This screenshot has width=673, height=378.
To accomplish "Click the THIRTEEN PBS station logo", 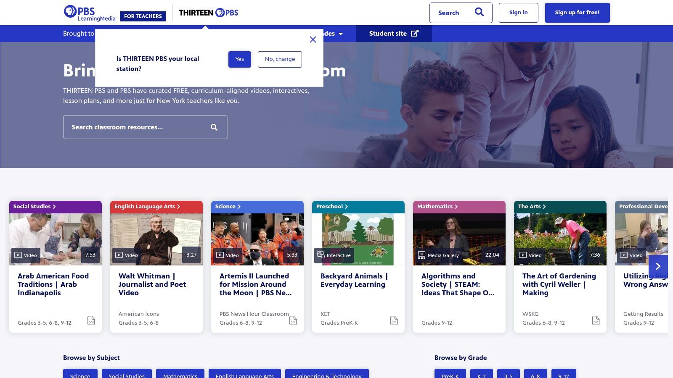I will [x=208, y=13].
